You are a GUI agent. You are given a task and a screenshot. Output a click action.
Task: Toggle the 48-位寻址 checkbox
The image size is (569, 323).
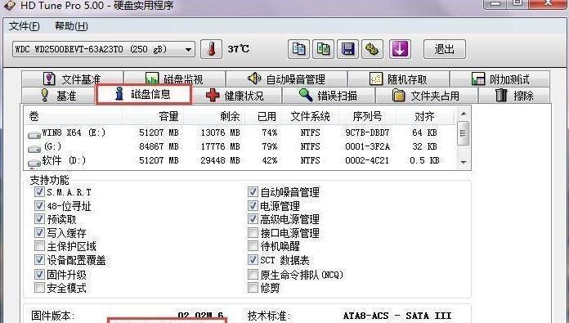point(39,206)
